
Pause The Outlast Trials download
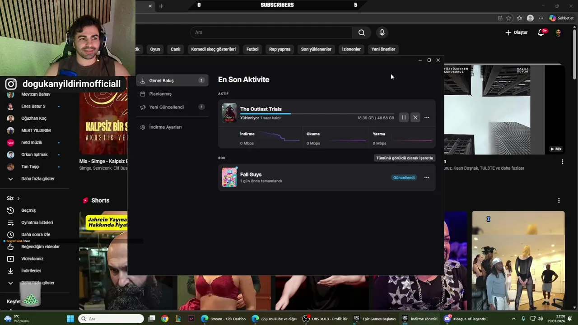[404, 117]
